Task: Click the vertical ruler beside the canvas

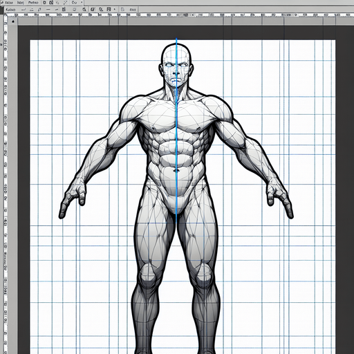Action: coord(6,185)
